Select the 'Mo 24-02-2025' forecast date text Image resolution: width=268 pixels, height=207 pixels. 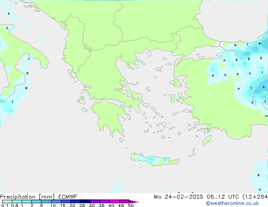[178, 197]
